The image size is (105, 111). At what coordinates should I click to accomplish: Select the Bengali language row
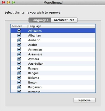pos(53,73)
